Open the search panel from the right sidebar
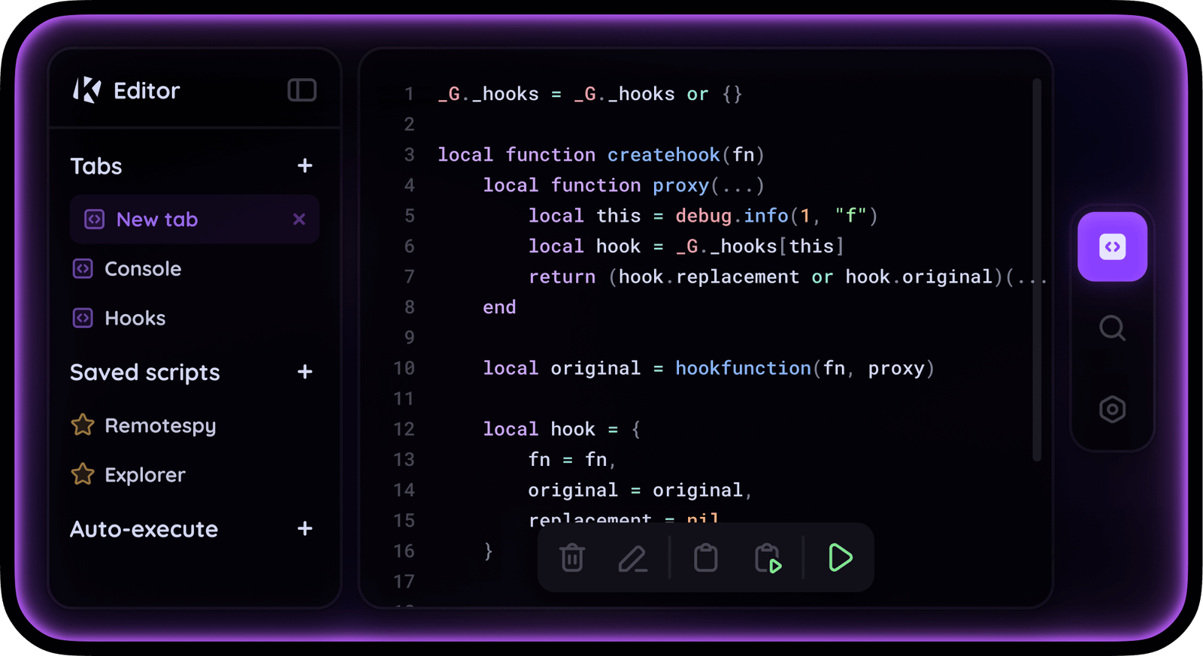This screenshot has width=1203, height=656. [x=1112, y=328]
